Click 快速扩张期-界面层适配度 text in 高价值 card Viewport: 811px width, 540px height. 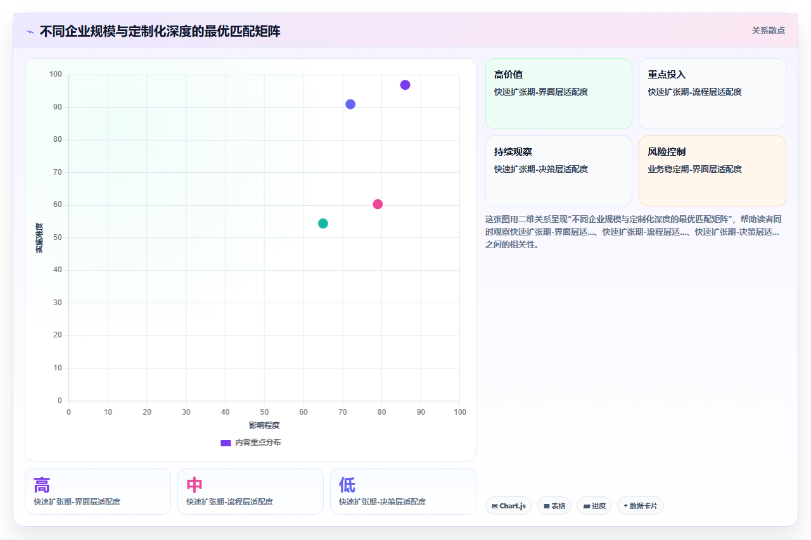coord(541,92)
